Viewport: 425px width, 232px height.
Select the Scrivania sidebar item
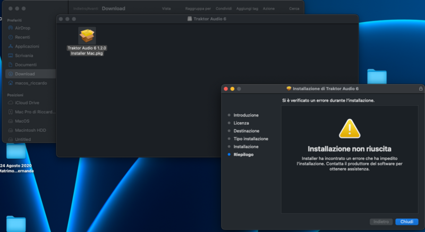(x=24, y=55)
